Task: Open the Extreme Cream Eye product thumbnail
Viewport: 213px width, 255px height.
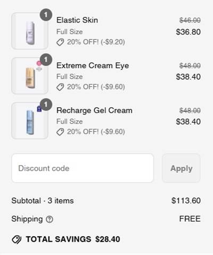Action: 30,76
